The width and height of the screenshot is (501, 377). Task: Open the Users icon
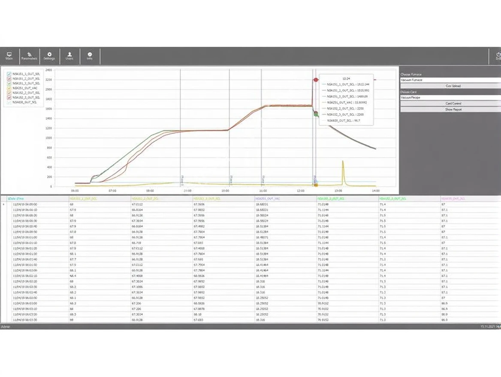69,56
